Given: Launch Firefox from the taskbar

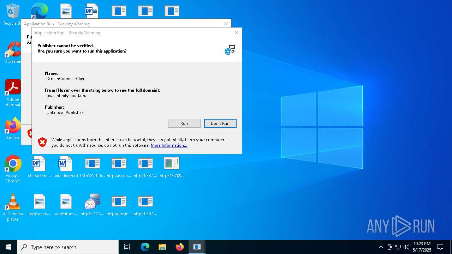Looking at the screenshot, I should pyautogui.click(x=180, y=247).
